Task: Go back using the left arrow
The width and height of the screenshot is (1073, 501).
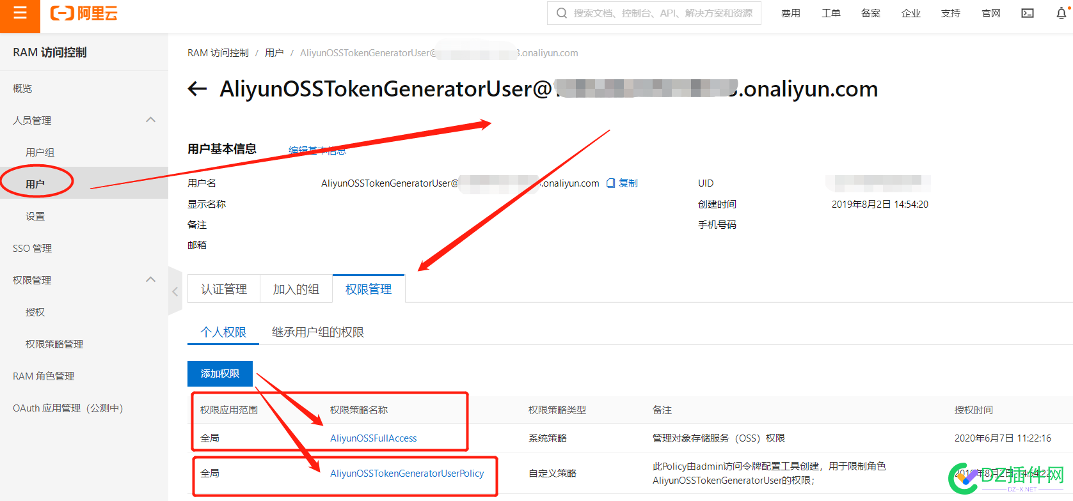Action: click(197, 89)
